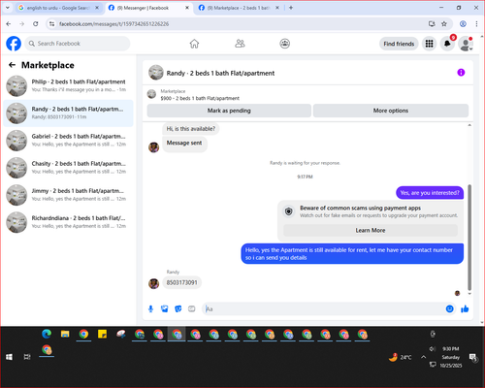485x388 pixels.
Task: Click the volume icon in system tray
Action: click(433, 349)
